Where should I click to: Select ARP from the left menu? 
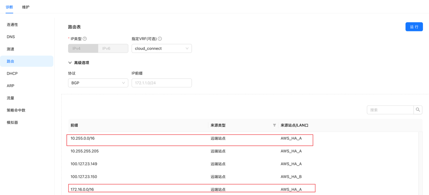10,85
